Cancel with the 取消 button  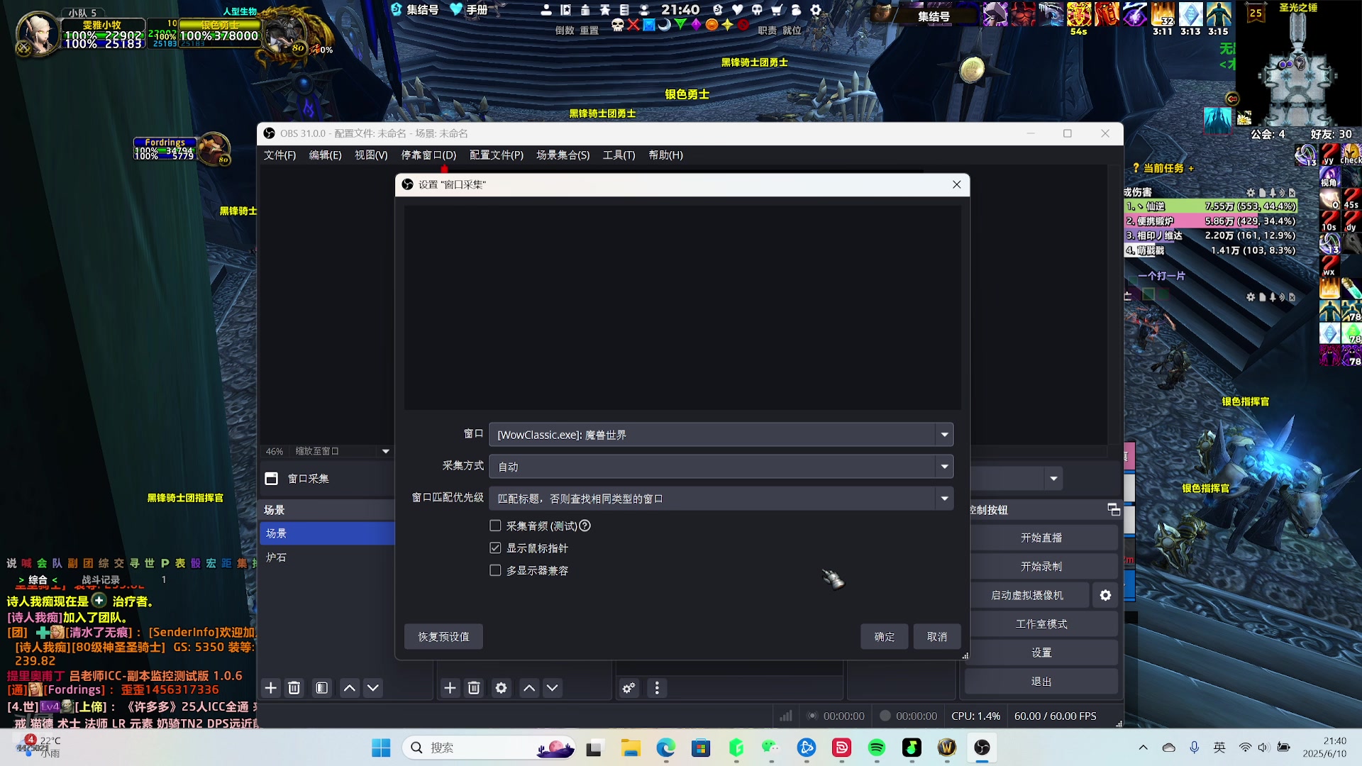pyautogui.click(x=937, y=637)
